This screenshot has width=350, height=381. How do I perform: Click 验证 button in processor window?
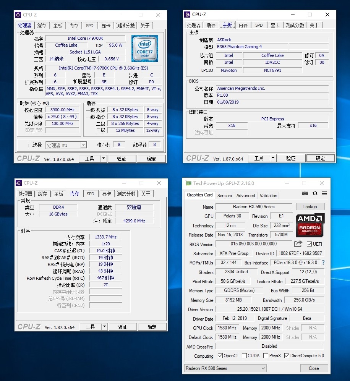pos(122,159)
